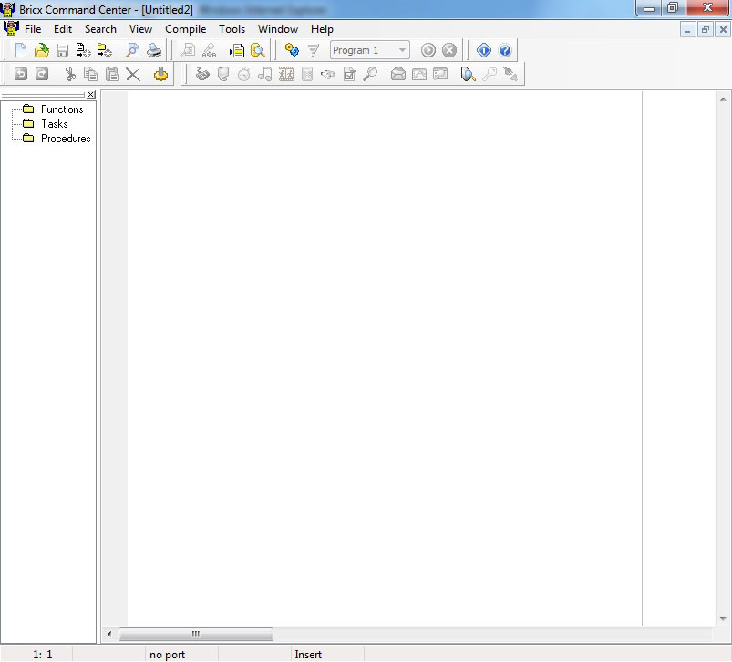Click the 'Insert' status bar entry
732x662 pixels.
coord(308,655)
